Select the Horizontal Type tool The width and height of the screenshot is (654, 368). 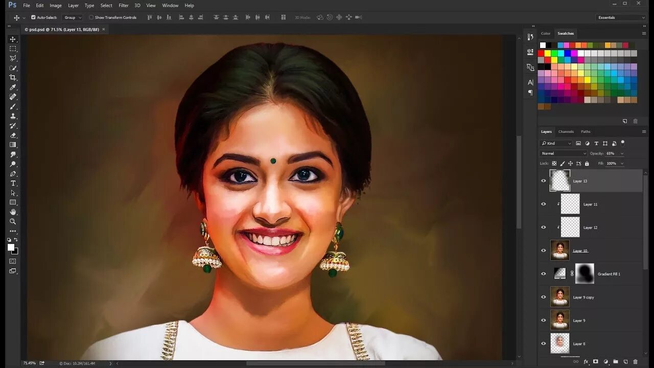[13, 183]
